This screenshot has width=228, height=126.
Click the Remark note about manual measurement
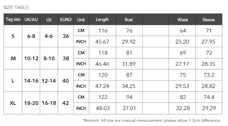coord(152,120)
